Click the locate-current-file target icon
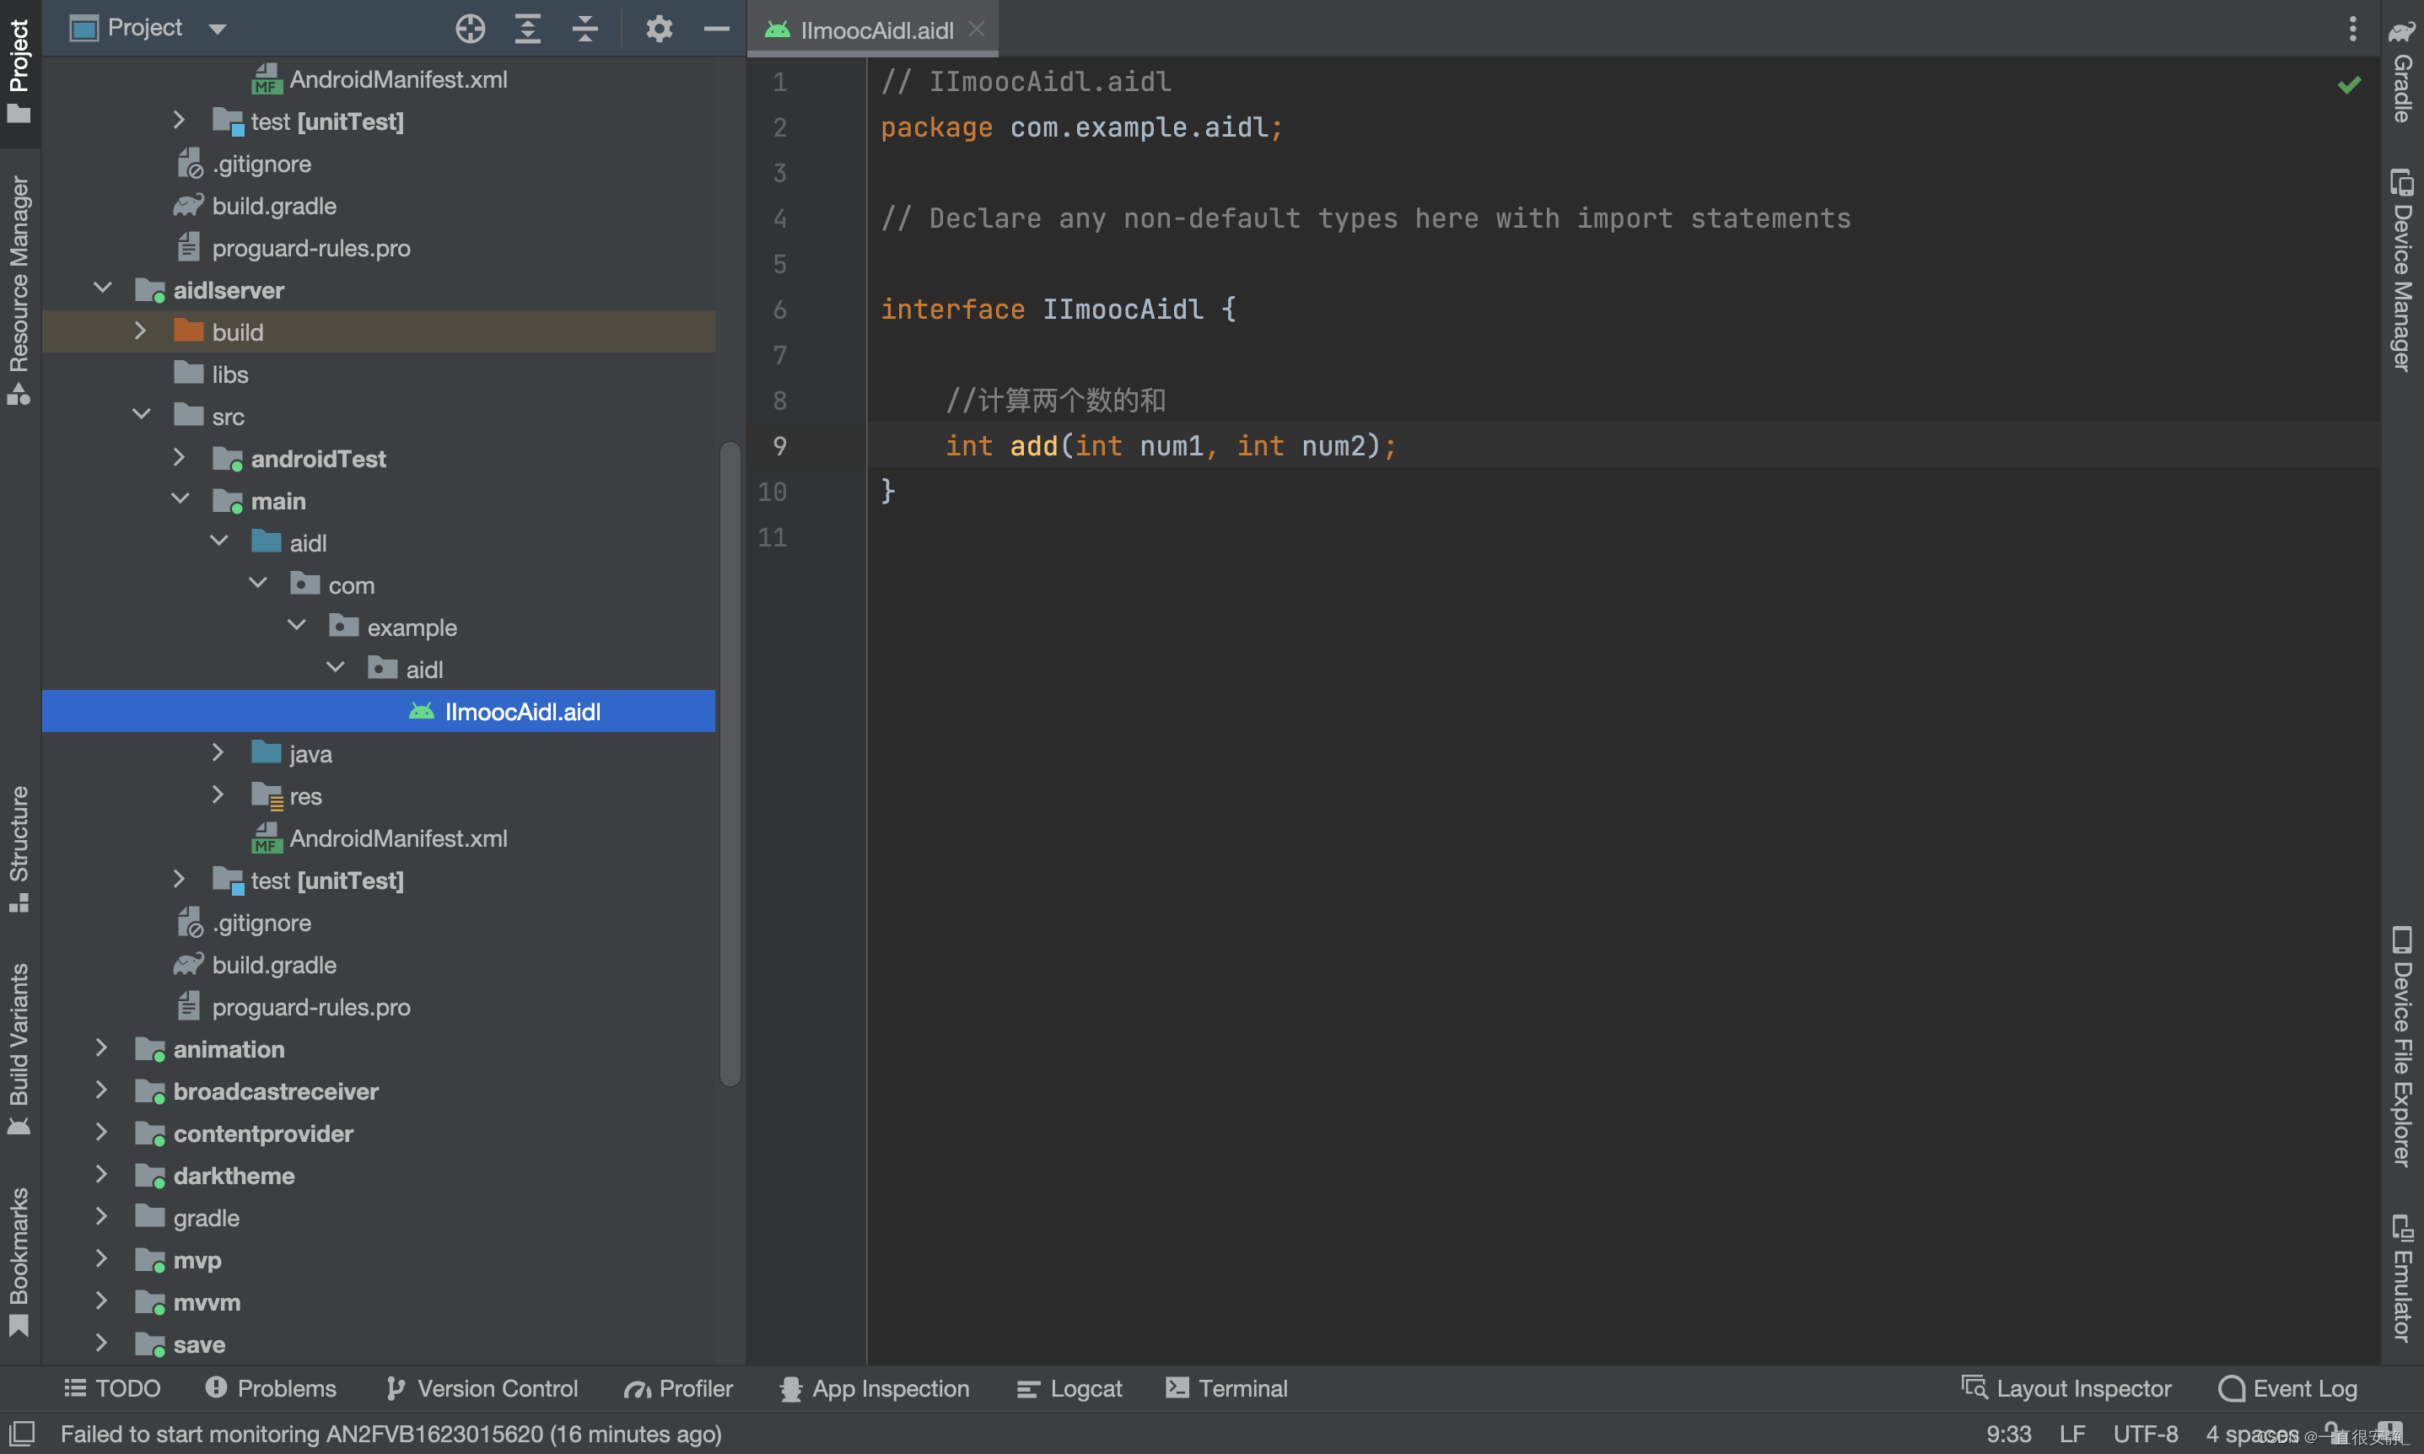The image size is (2424, 1454). (x=471, y=29)
